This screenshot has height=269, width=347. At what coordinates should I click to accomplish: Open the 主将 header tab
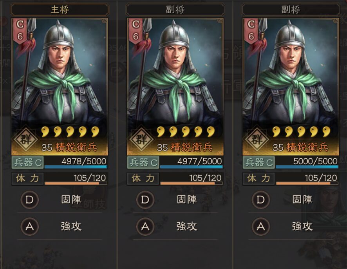(60, 10)
